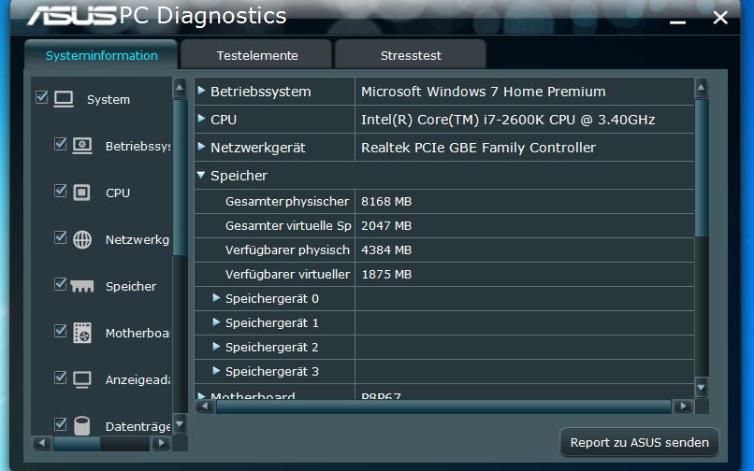
Task: Uncheck the Betriebssystem checkbox in sidebar
Action: [x=60, y=144]
